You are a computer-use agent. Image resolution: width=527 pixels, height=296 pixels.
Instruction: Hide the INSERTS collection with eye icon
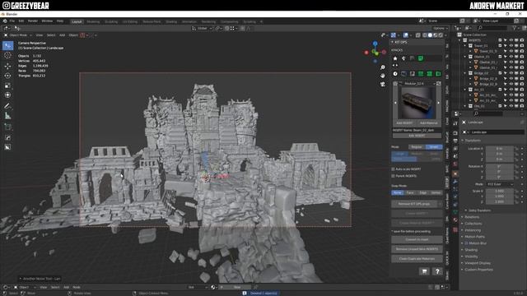pos(511,40)
